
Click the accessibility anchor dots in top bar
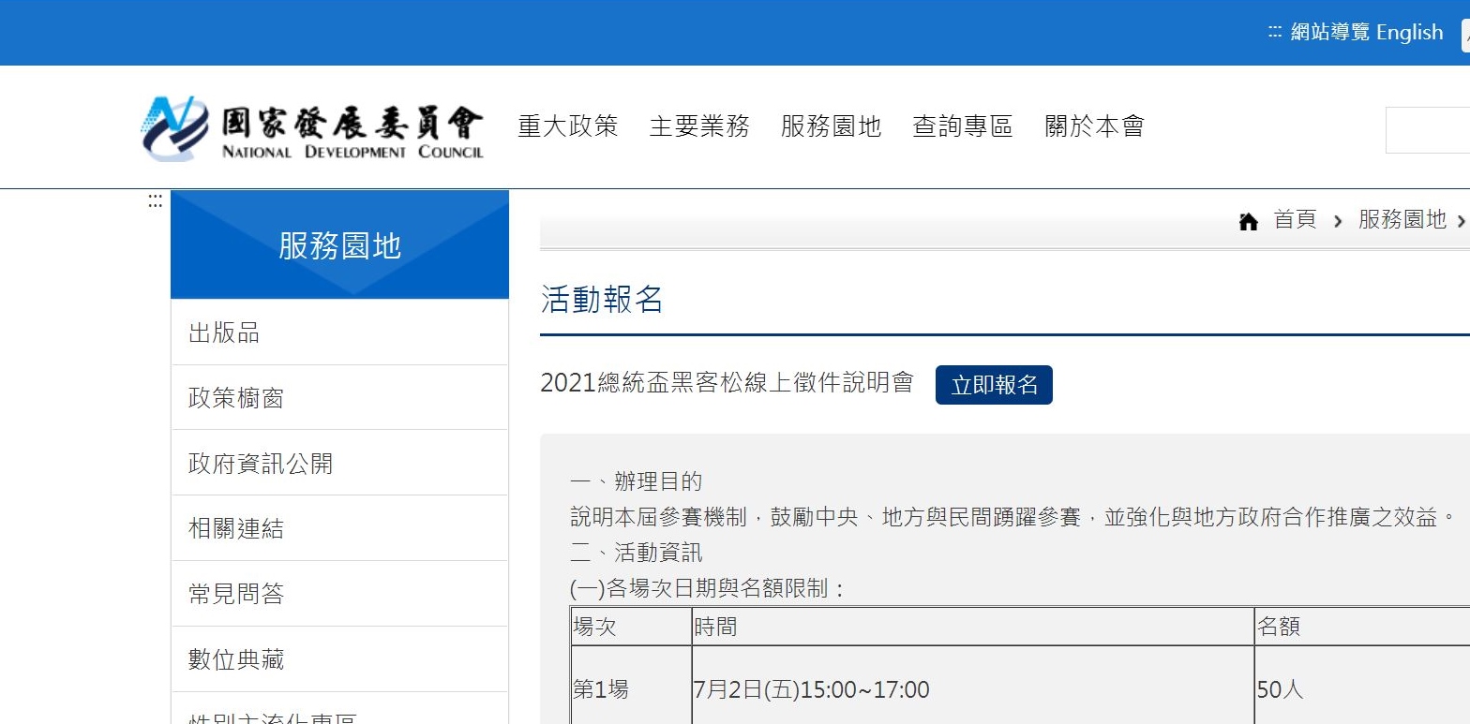click(1275, 32)
